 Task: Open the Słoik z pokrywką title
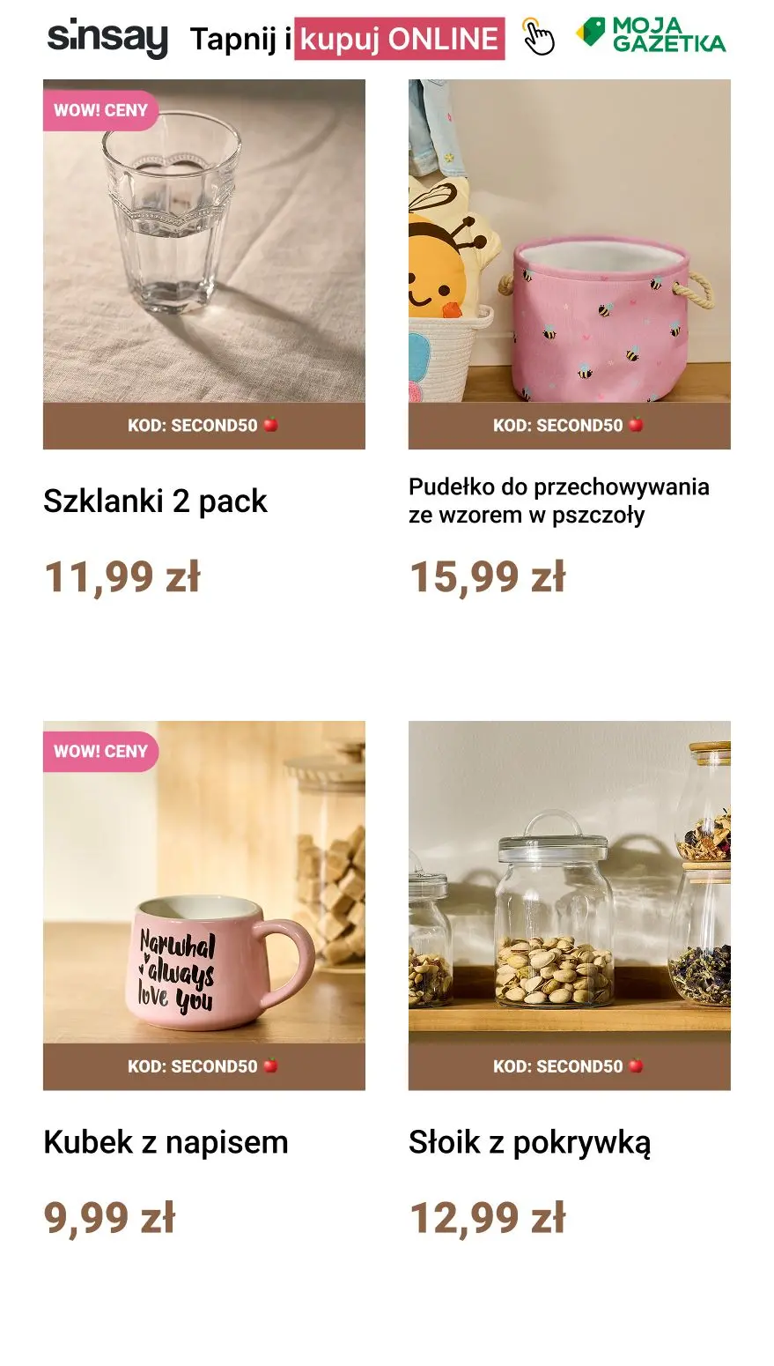[x=530, y=1143]
